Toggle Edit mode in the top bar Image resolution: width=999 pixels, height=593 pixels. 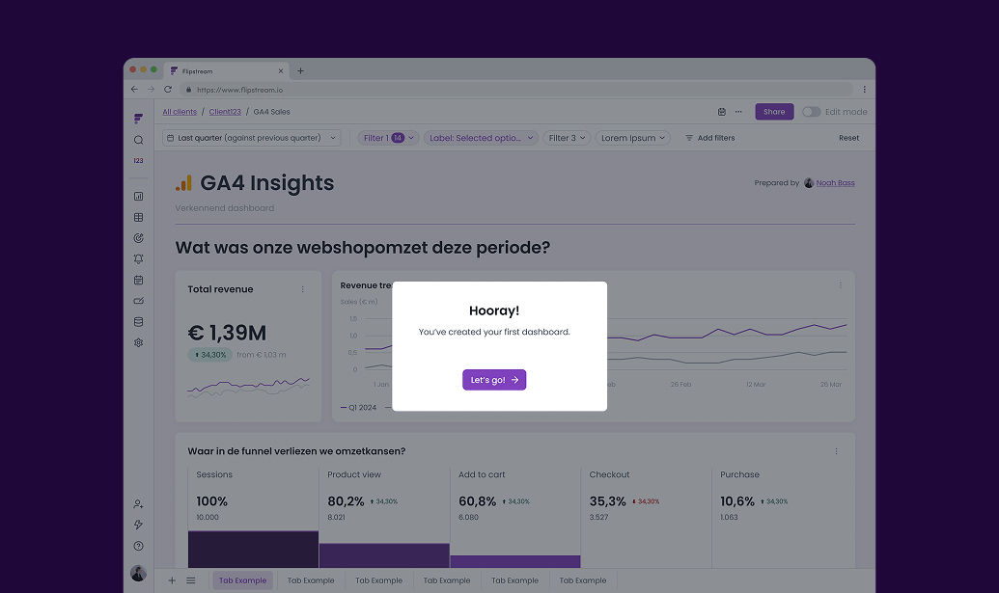(811, 112)
